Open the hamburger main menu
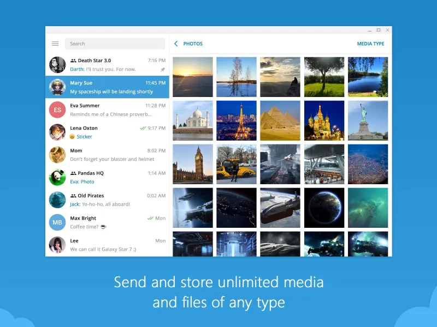437x327 pixels. pyautogui.click(x=55, y=44)
